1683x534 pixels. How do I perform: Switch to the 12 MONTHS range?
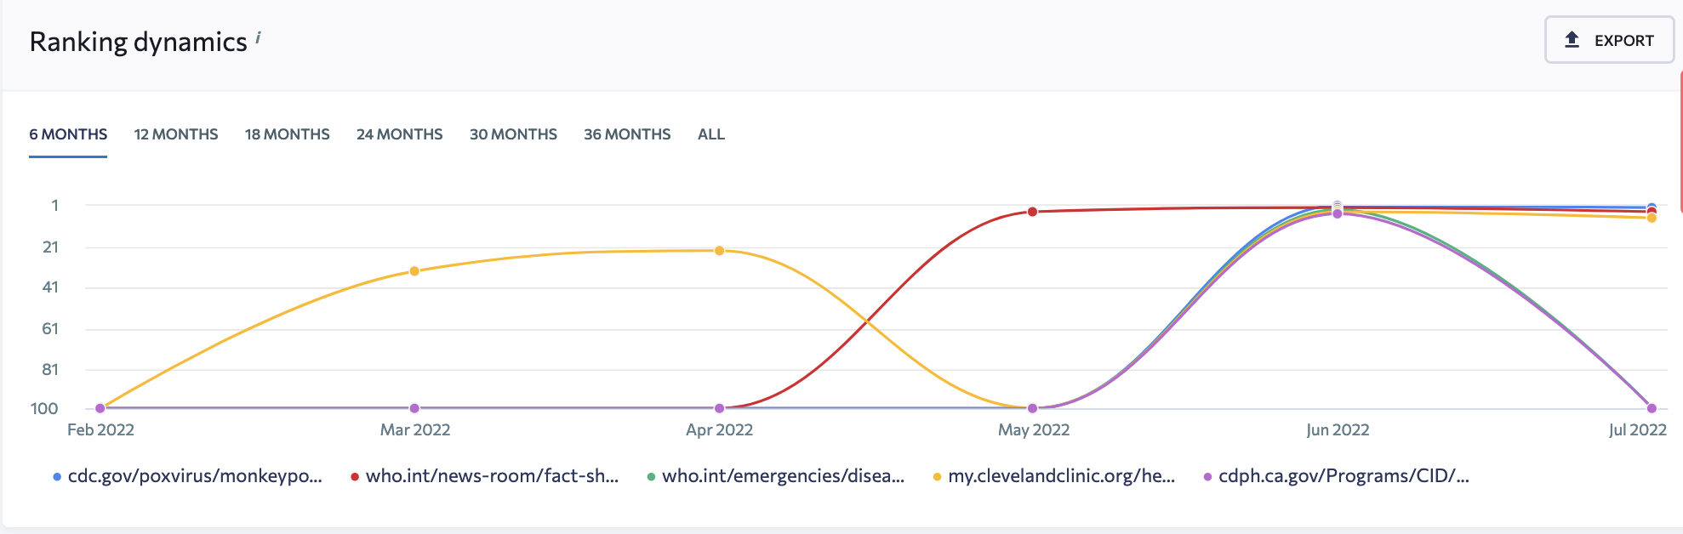click(x=176, y=134)
